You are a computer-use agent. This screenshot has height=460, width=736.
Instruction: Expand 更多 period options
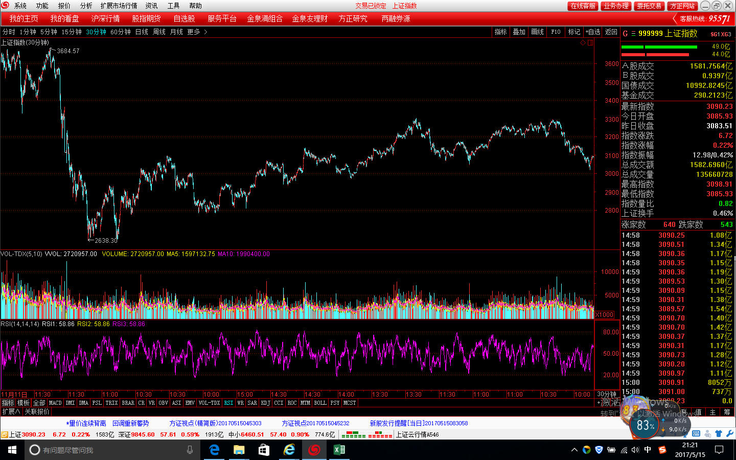pos(197,32)
